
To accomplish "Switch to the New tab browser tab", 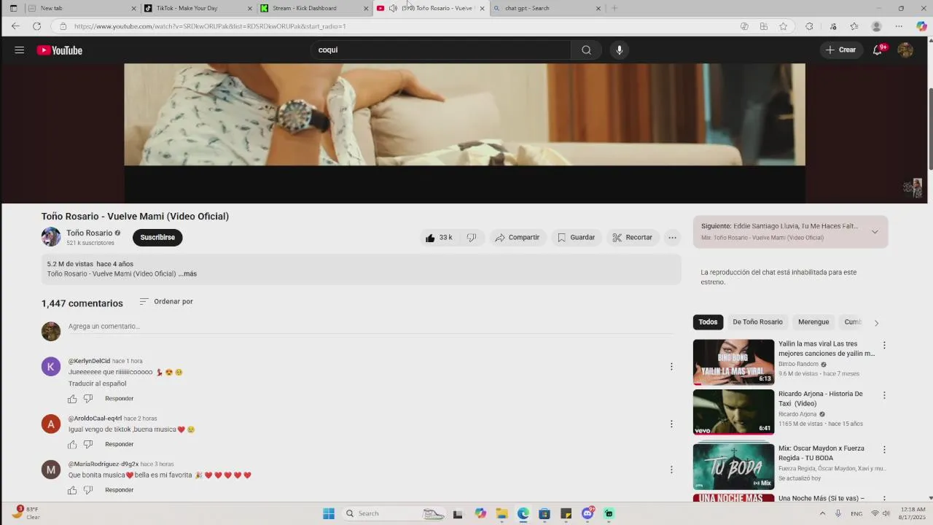I will [x=81, y=8].
